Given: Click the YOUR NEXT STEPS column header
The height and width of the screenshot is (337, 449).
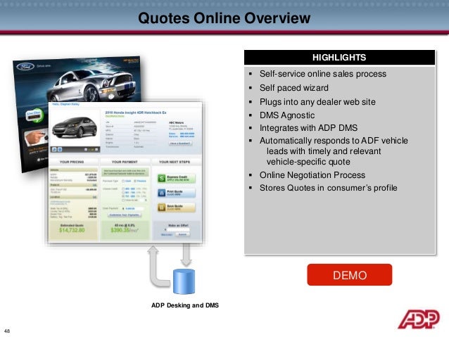Looking at the screenshot, I should click(175, 162).
